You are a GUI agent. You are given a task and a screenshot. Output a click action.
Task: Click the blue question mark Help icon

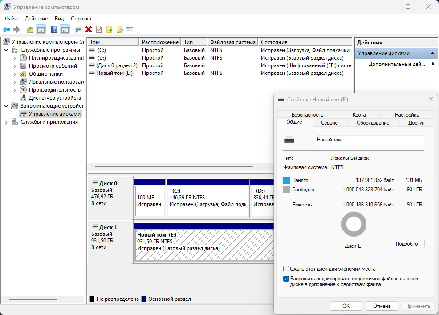pos(54,29)
